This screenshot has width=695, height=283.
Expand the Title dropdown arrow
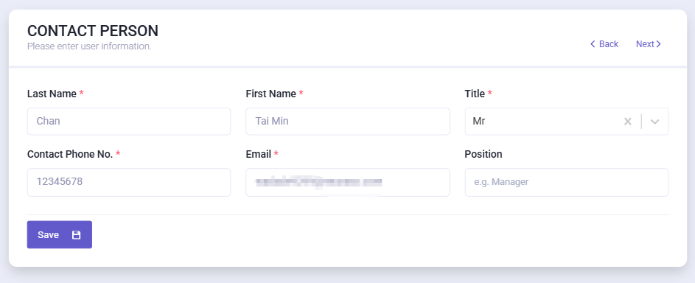tap(654, 122)
